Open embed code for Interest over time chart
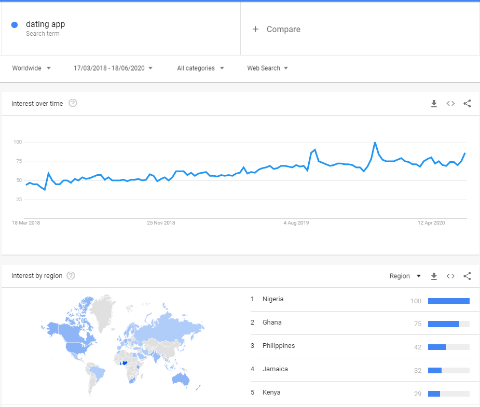 coord(450,104)
